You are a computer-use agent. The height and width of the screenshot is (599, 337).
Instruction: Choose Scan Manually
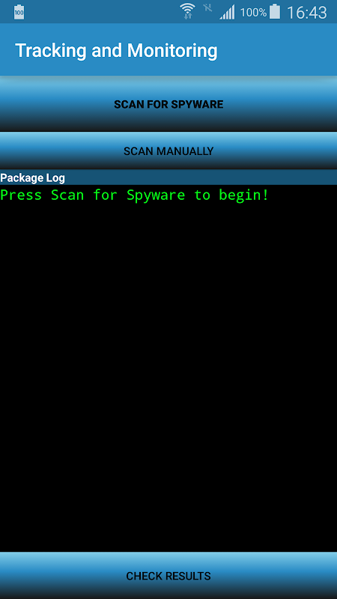(x=168, y=151)
